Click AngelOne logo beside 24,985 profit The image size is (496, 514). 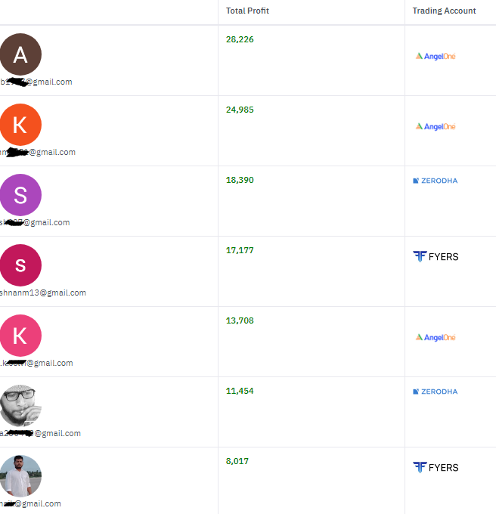click(x=436, y=126)
